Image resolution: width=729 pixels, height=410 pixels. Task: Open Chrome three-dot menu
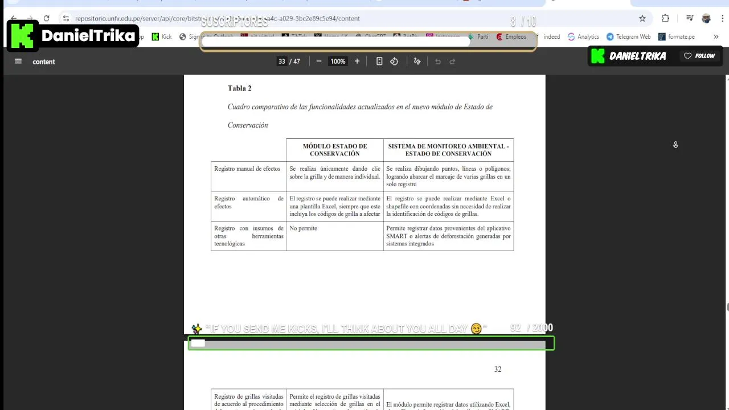coord(722,18)
